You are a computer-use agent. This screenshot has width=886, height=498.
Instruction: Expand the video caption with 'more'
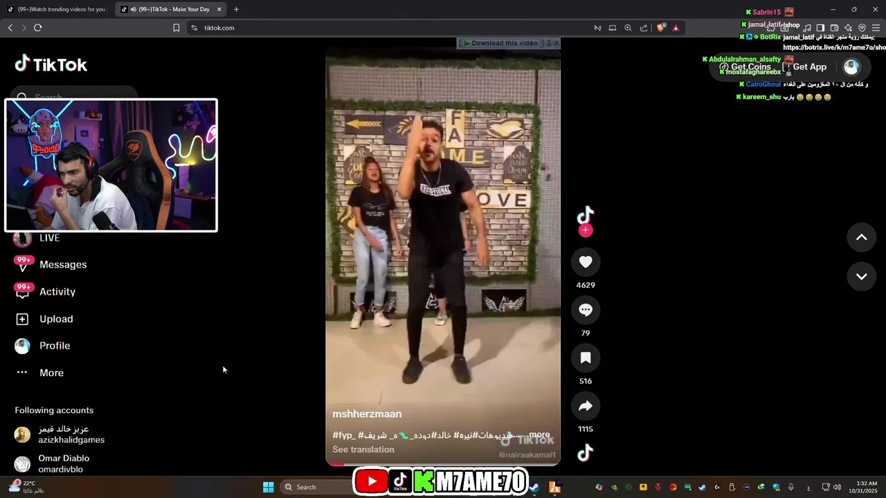(539, 435)
